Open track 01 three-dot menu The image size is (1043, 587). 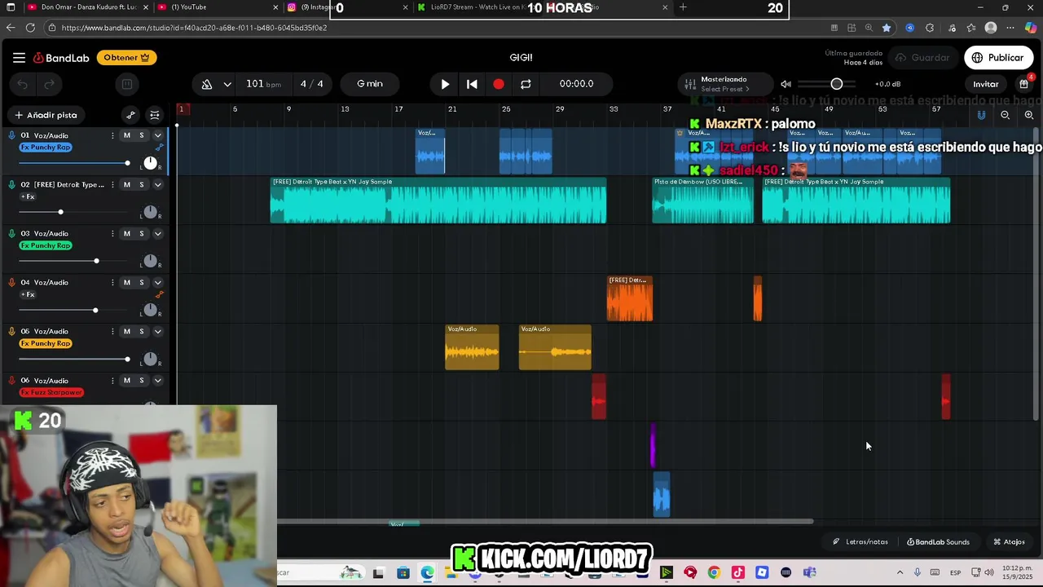pos(112,135)
